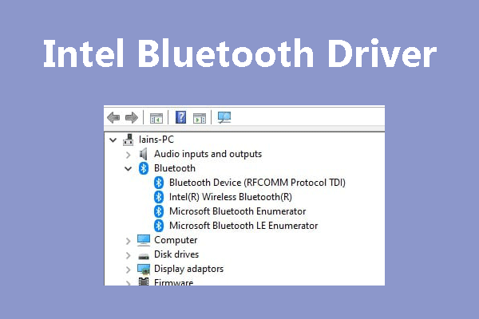479x319 pixels.
Task: Select Microsoft Bluetooth Enumerator
Action: (x=237, y=211)
